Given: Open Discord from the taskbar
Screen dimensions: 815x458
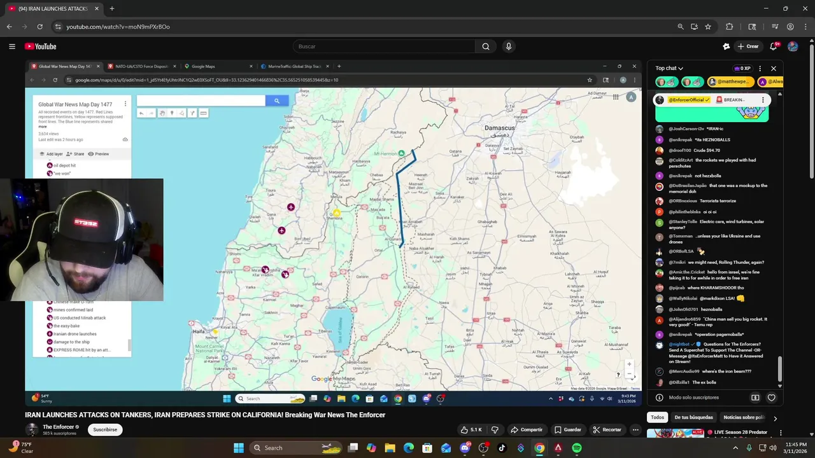Looking at the screenshot, I should [465, 448].
